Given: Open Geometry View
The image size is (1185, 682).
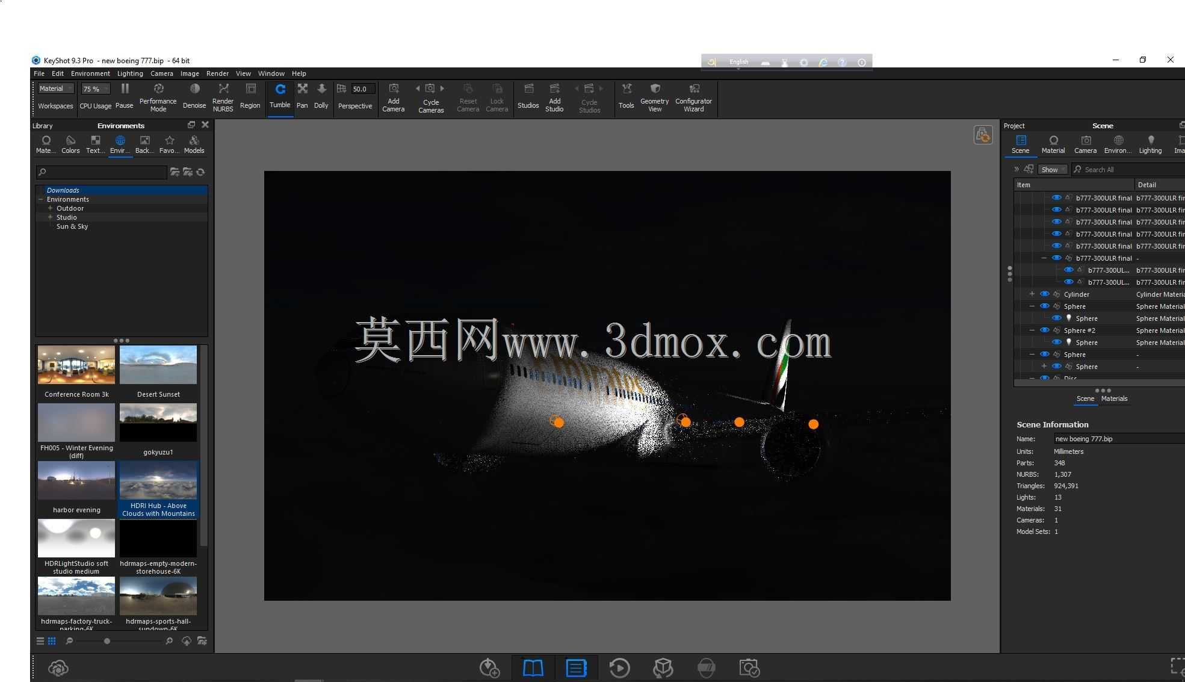Looking at the screenshot, I should point(655,97).
